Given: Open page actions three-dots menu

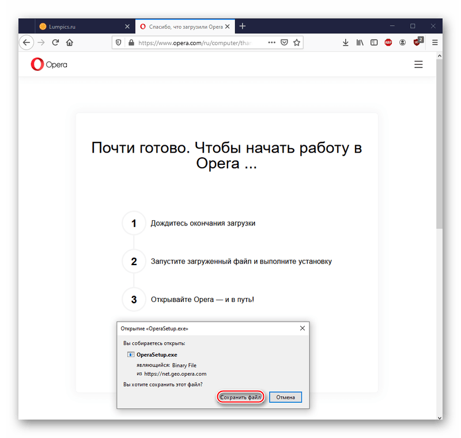Looking at the screenshot, I should tap(271, 43).
